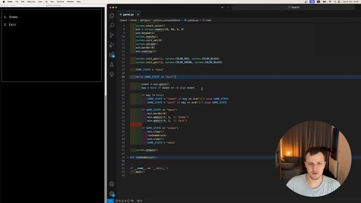Click the Python file icon on the game.py tab

pos(121,15)
